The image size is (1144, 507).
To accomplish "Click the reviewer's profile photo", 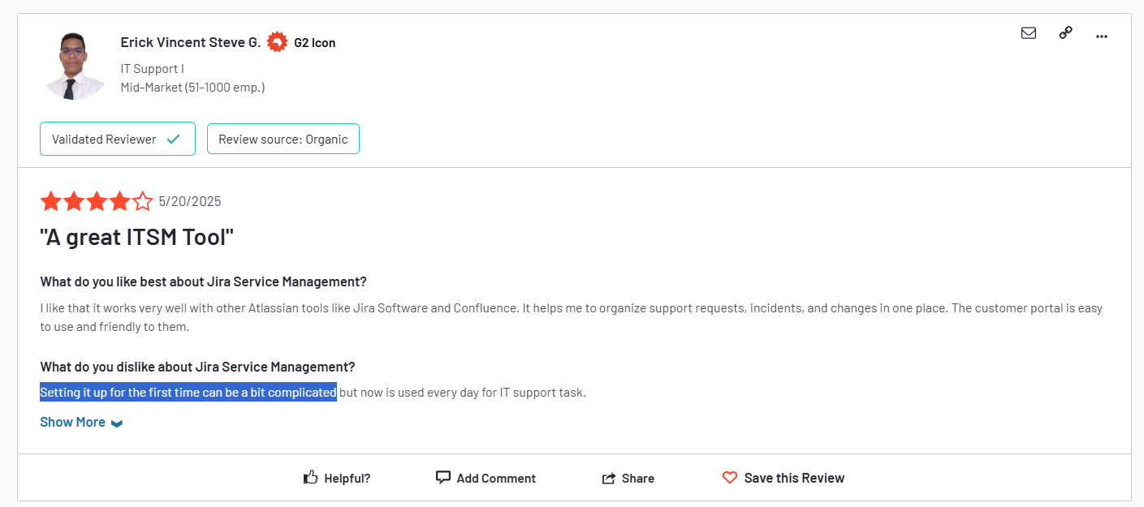I will (x=76, y=65).
